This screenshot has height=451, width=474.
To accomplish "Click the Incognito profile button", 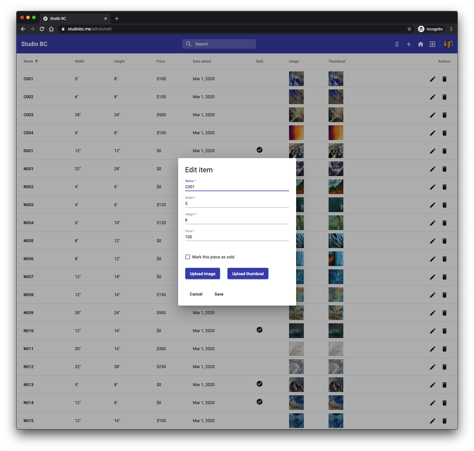I will (x=431, y=29).
